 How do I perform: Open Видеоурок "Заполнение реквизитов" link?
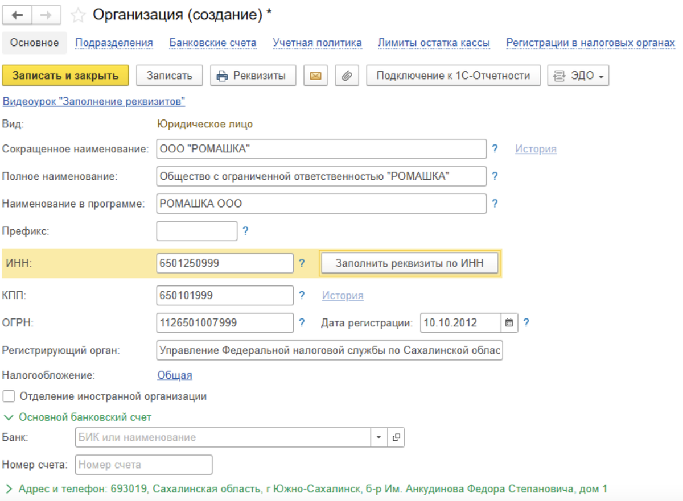click(94, 102)
